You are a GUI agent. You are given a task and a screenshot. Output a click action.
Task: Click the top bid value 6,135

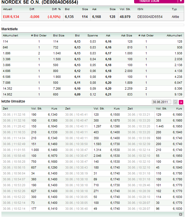(x=69, y=17)
